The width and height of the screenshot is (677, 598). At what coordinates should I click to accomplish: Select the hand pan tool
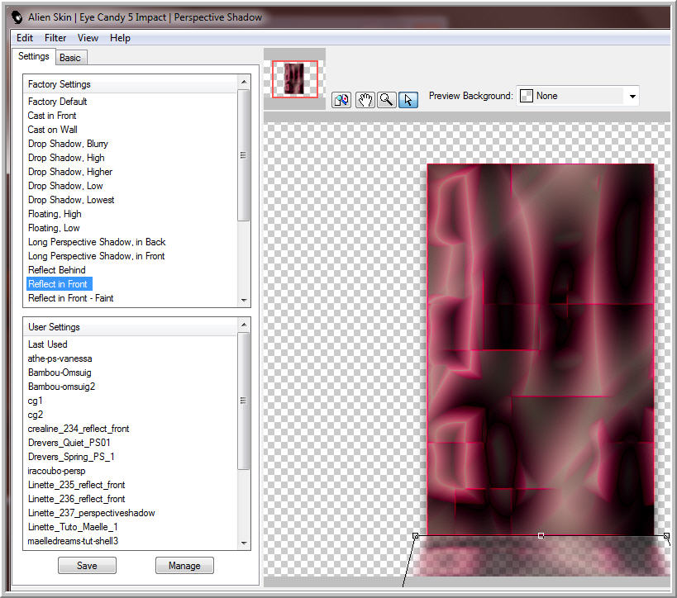click(365, 100)
